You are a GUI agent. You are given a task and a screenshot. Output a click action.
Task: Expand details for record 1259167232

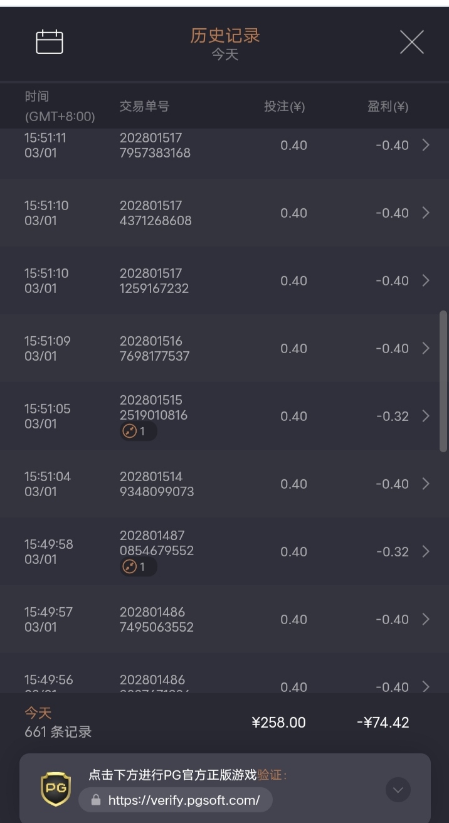[x=426, y=281]
